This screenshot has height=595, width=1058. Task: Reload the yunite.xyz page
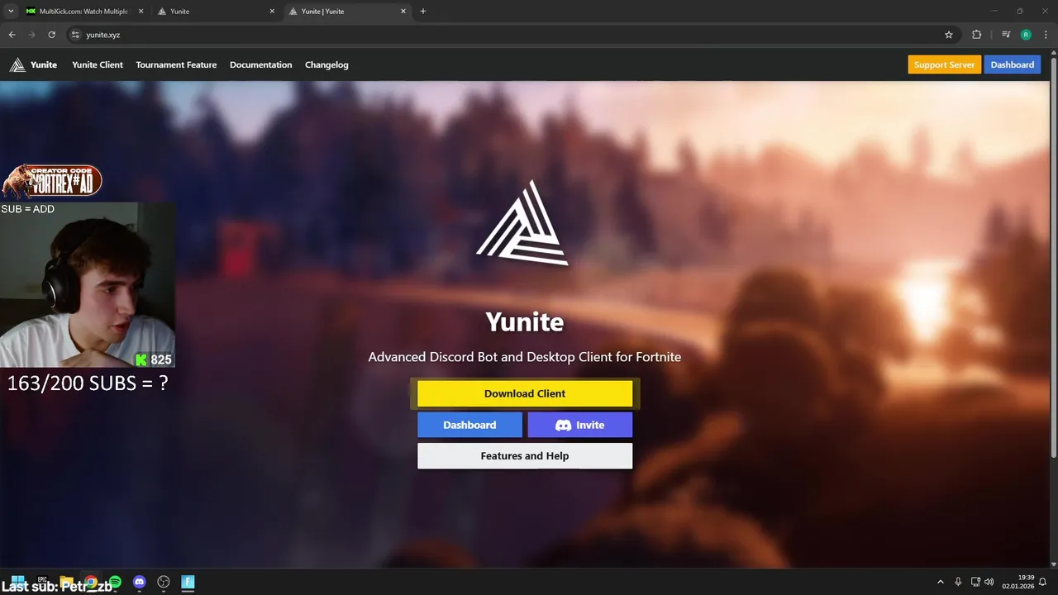click(51, 35)
